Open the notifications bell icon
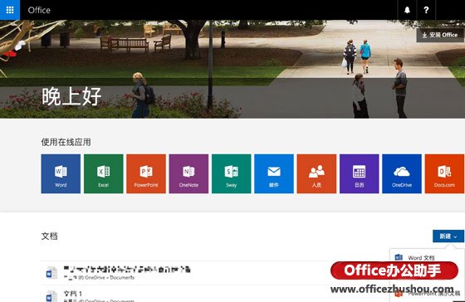The image size is (465, 302). coord(407,10)
